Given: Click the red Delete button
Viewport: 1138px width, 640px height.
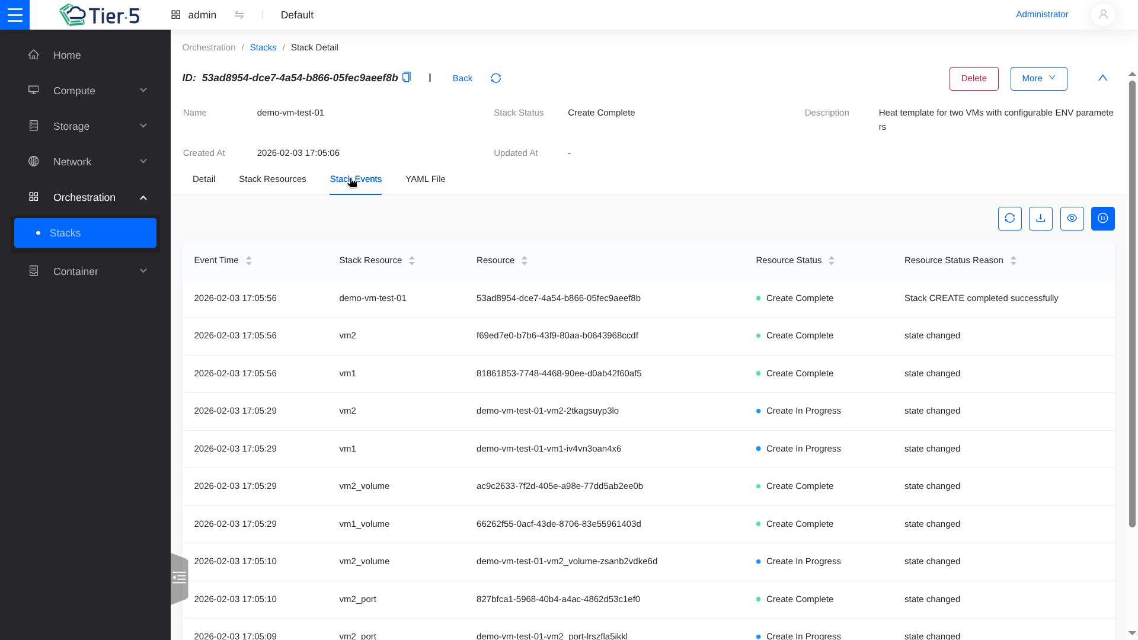Looking at the screenshot, I should (973, 79).
